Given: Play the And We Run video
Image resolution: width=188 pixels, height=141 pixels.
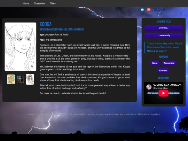Looking at the screenshot, I should pos(164,93).
